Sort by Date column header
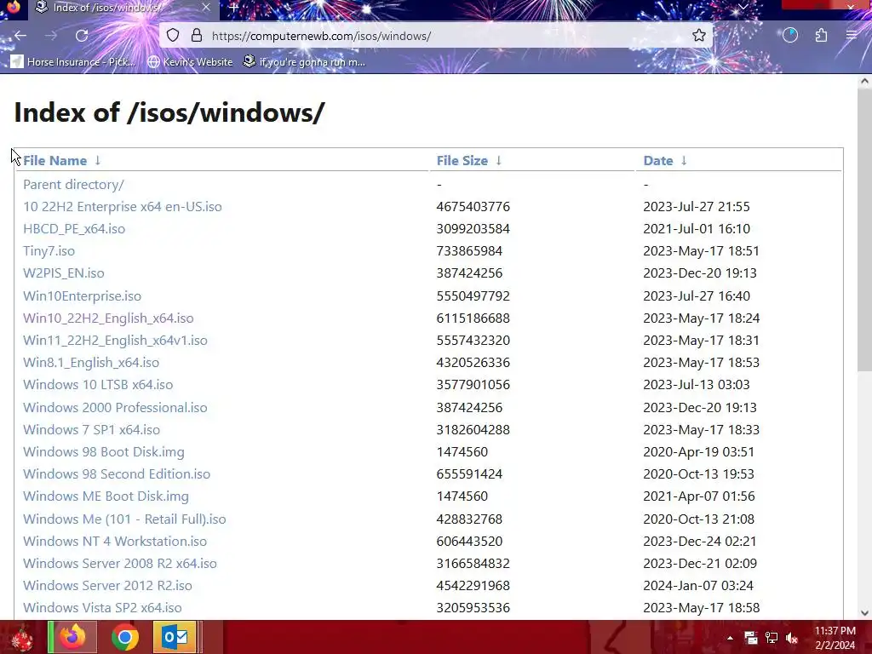The image size is (872, 654). coord(658,161)
